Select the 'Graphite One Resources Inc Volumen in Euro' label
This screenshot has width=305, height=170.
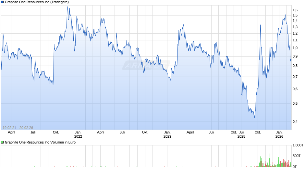coord(40,142)
